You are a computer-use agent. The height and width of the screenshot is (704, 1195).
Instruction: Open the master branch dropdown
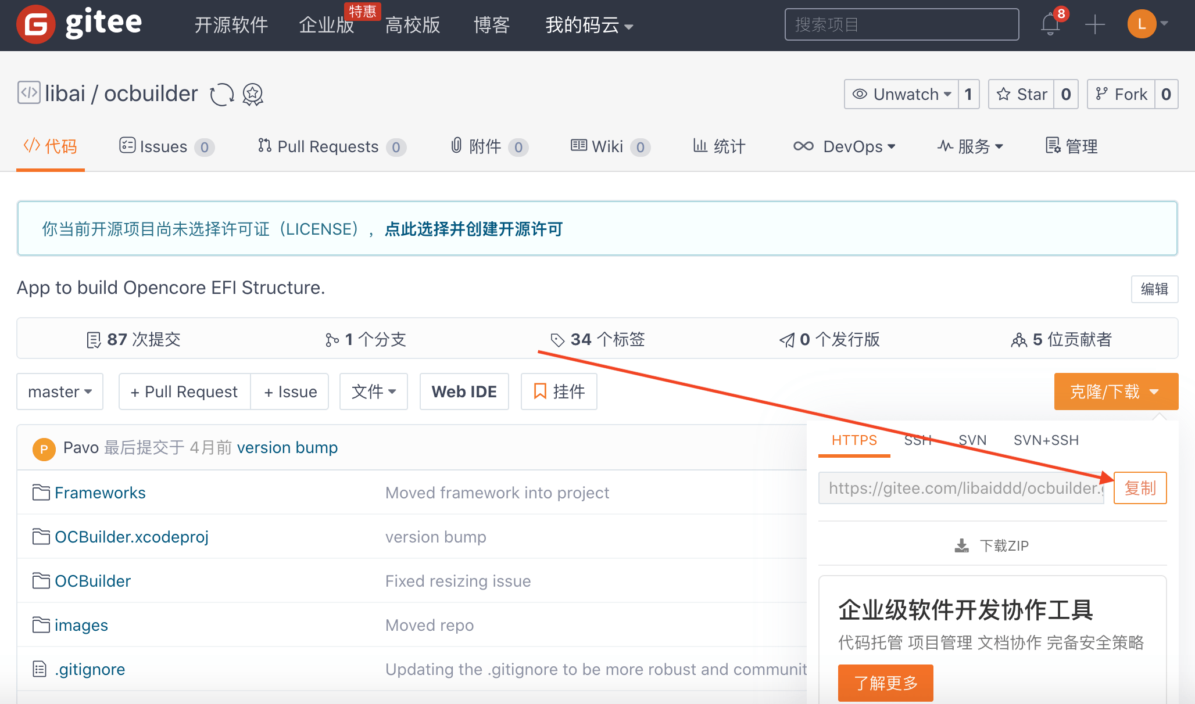click(60, 391)
